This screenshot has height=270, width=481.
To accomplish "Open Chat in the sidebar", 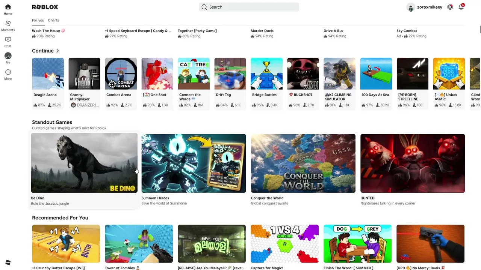I will pyautogui.click(x=8, y=39).
